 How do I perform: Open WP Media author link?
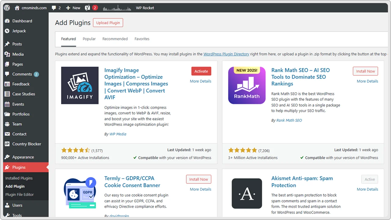click(x=118, y=134)
